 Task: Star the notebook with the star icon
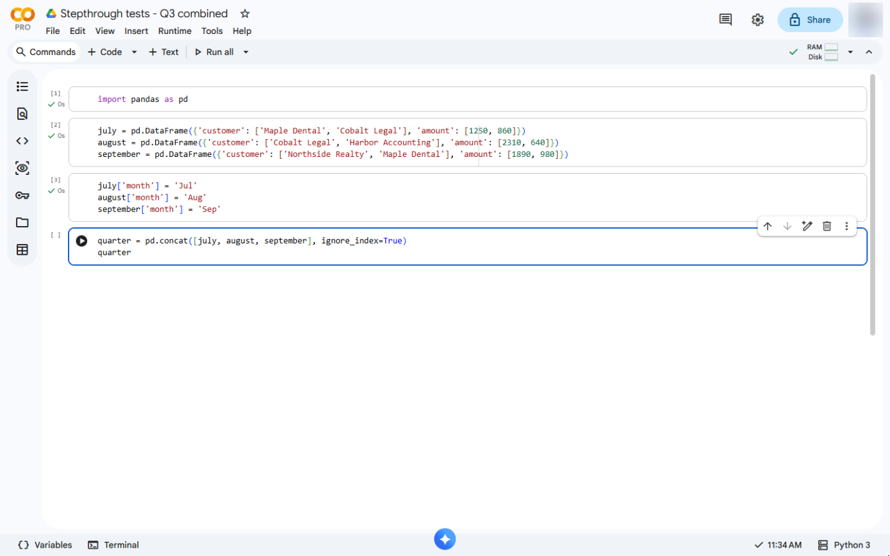245,13
